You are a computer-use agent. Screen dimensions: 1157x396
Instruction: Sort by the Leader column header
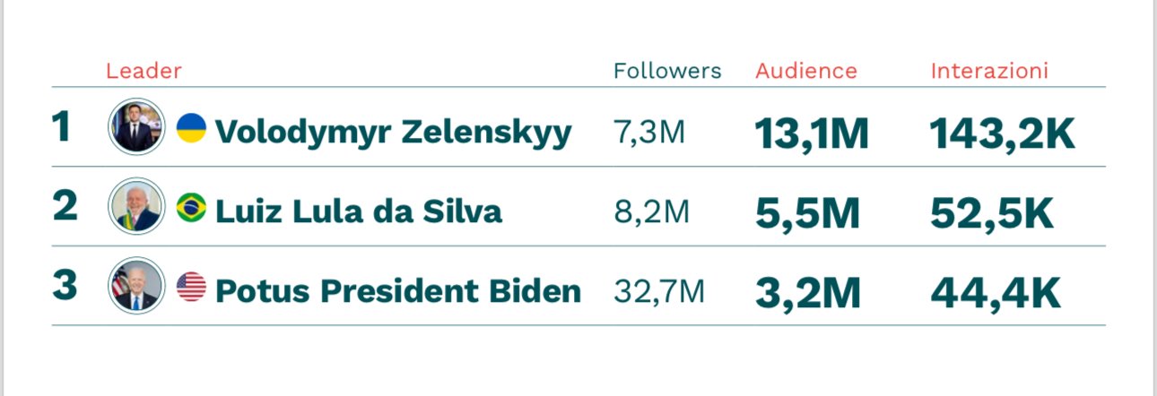point(144,71)
